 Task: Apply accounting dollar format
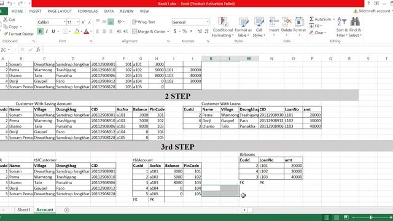pyautogui.click(x=175, y=31)
